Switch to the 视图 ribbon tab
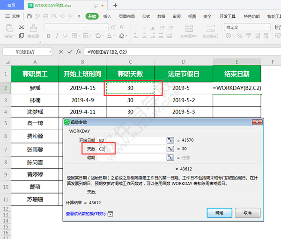Image resolution: width=281 pixels, height=239 pixels. 192,16
